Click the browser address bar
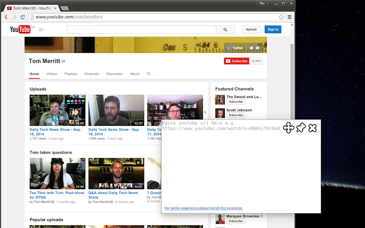 pyautogui.click(x=154, y=17)
